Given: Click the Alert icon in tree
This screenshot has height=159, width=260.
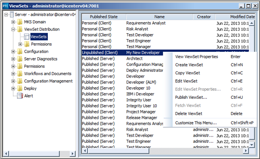Looking at the screenshot, I should 20,96.
